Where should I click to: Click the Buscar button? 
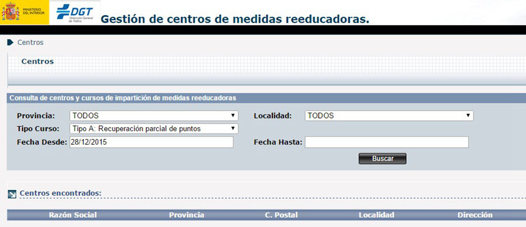(x=382, y=159)
